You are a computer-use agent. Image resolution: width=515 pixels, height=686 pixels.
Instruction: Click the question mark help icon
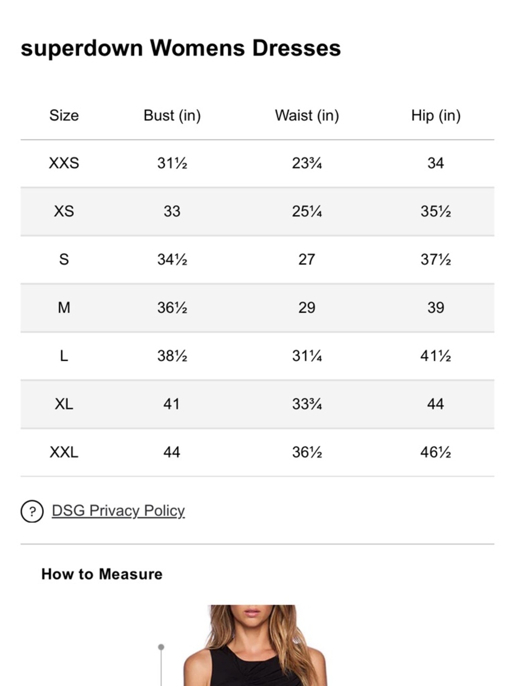tap(32, 512)
